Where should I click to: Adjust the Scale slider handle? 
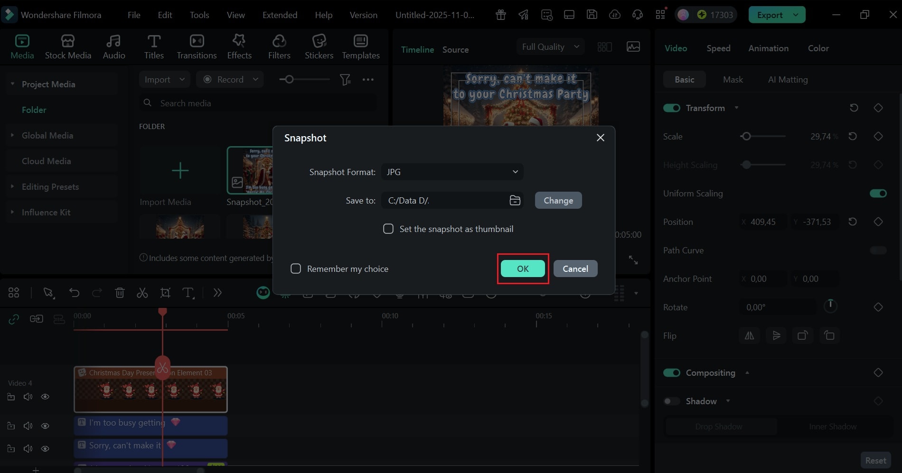tap(746, 137)
